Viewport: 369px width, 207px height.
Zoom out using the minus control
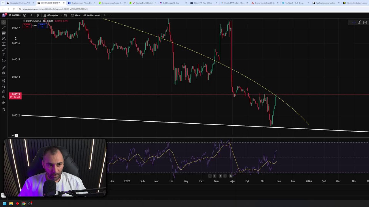coord(210,176)
